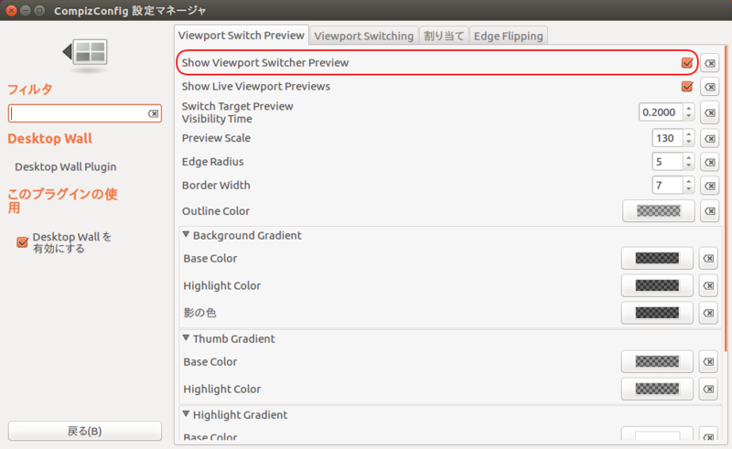Open the 割り当て tab
The height and width of the screenshot is (449, 732).
tap(444, 36)
